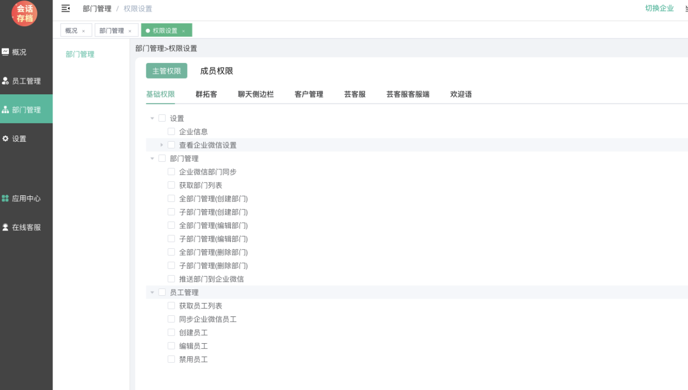Collapse the 员工管理 tree node
Screen dimensions: 688x390
152,292
